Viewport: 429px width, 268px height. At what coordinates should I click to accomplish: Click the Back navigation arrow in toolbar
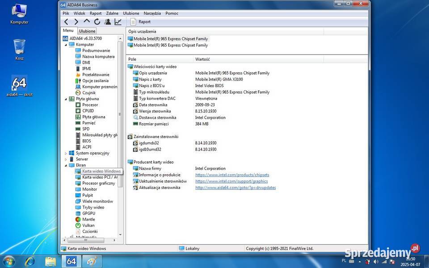click(x=66, y=21)
